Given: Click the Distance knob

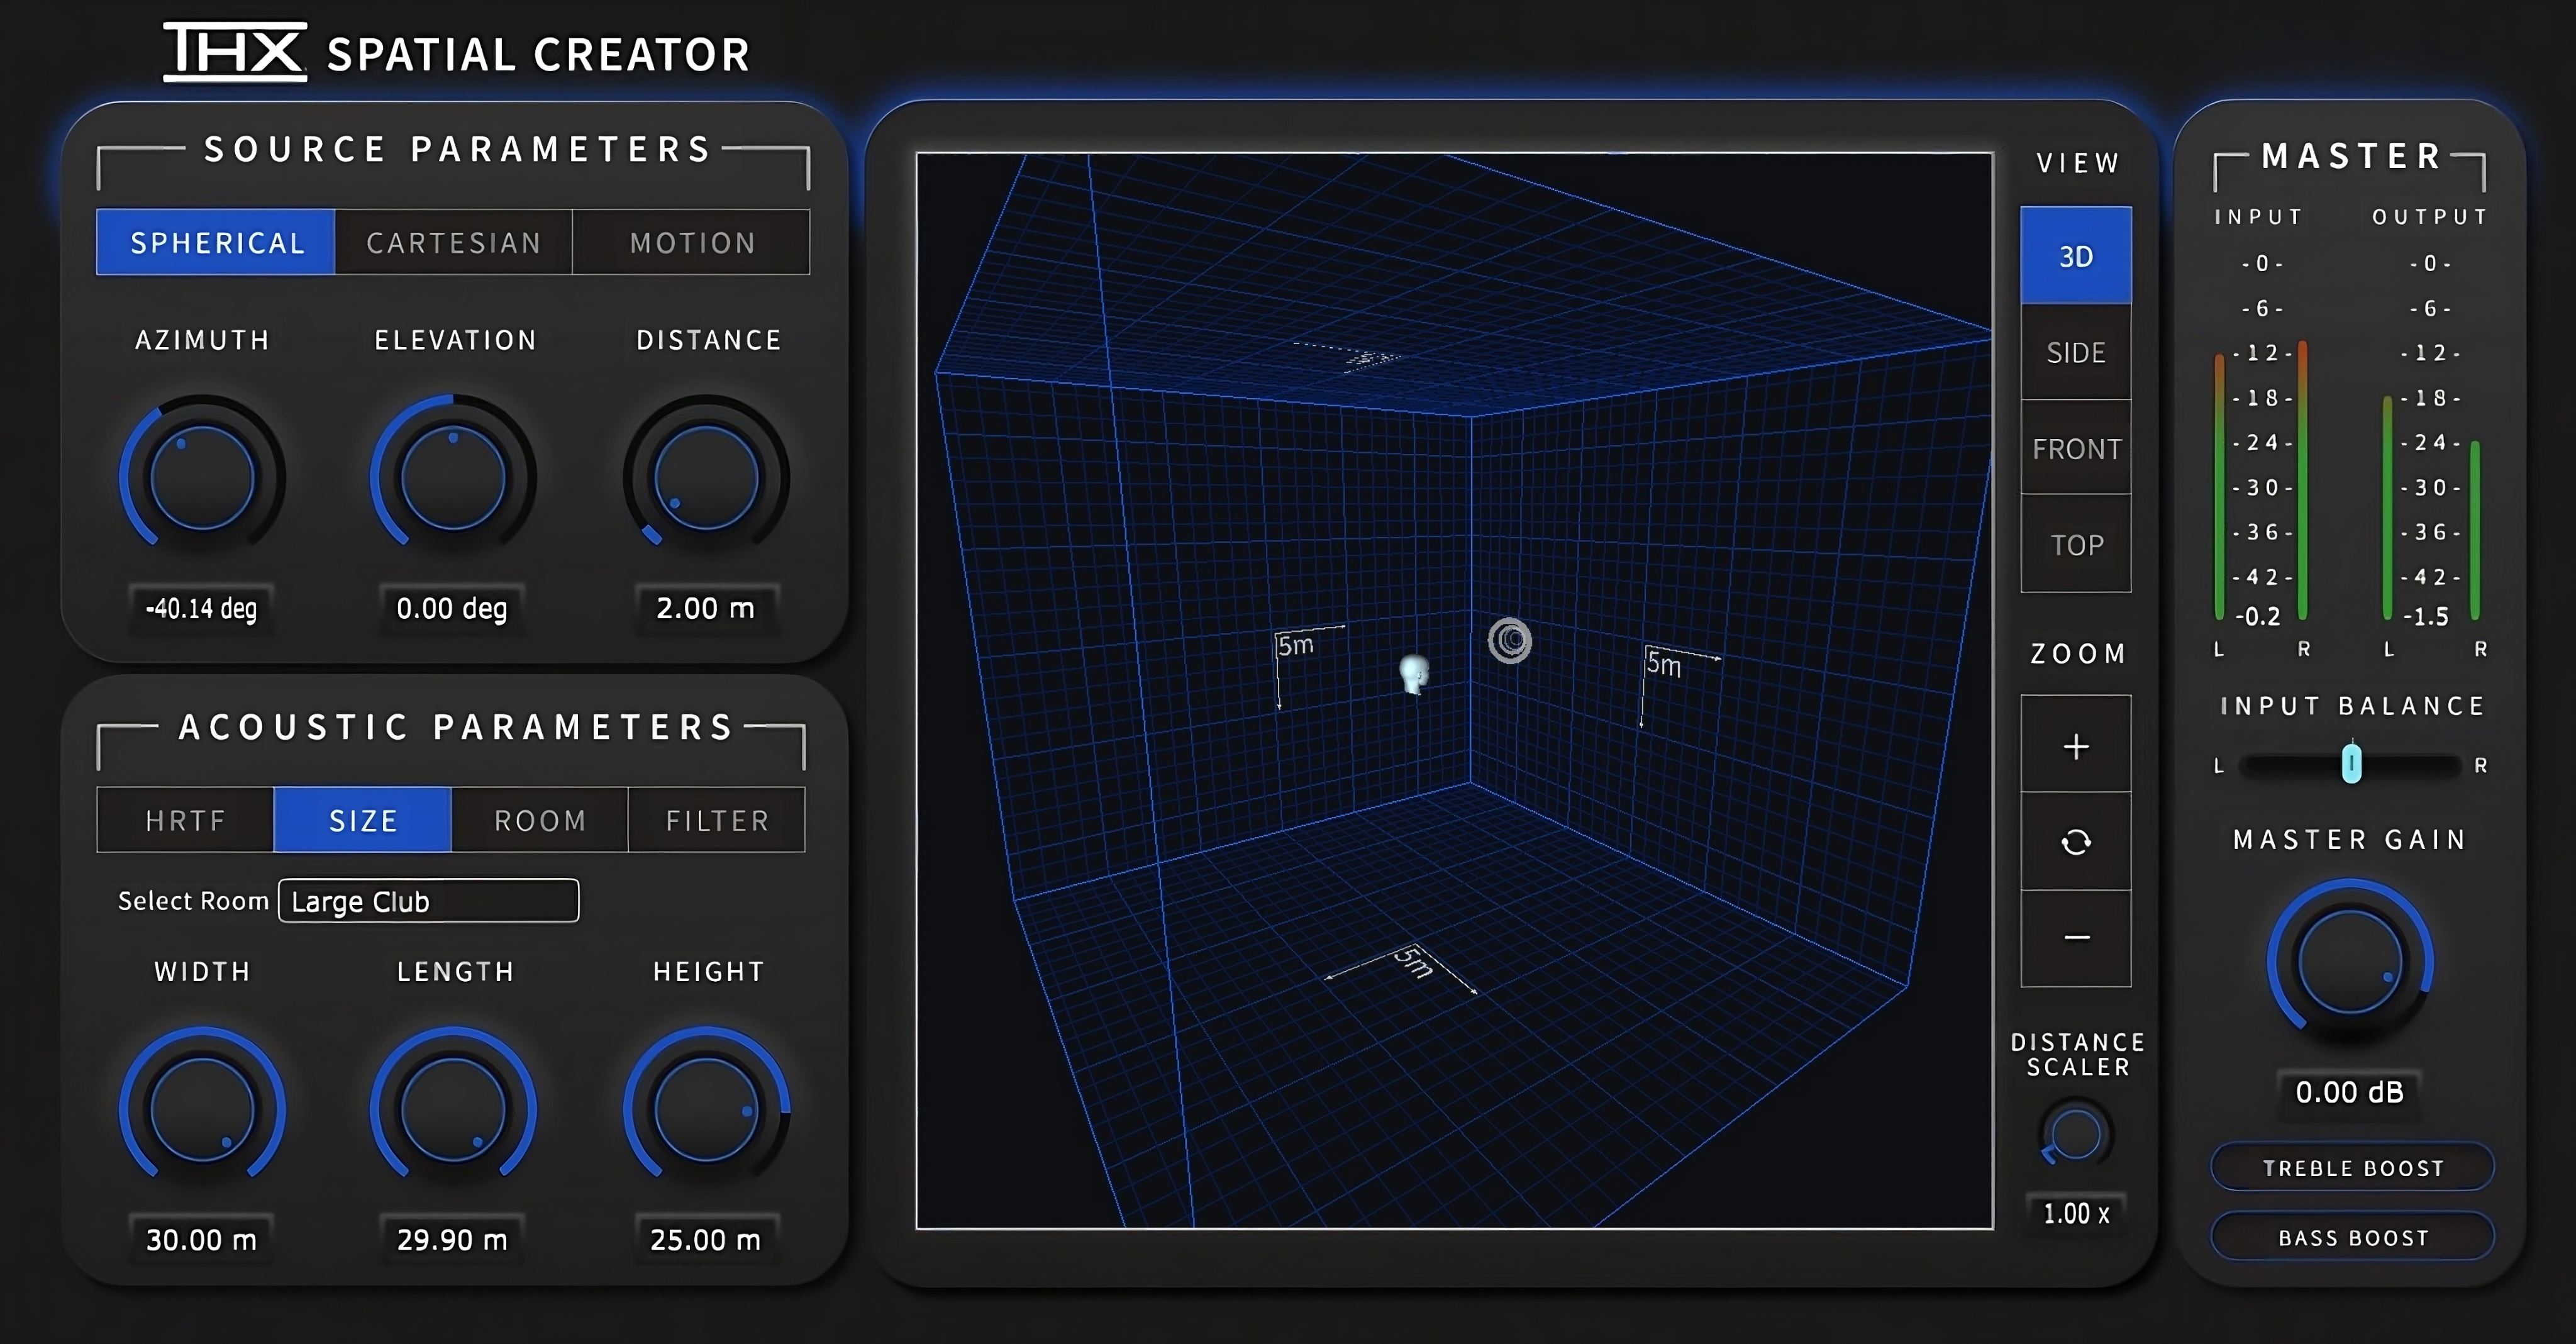Looking at the screenshot, I should pyautogui.click(x=706, y=478).
